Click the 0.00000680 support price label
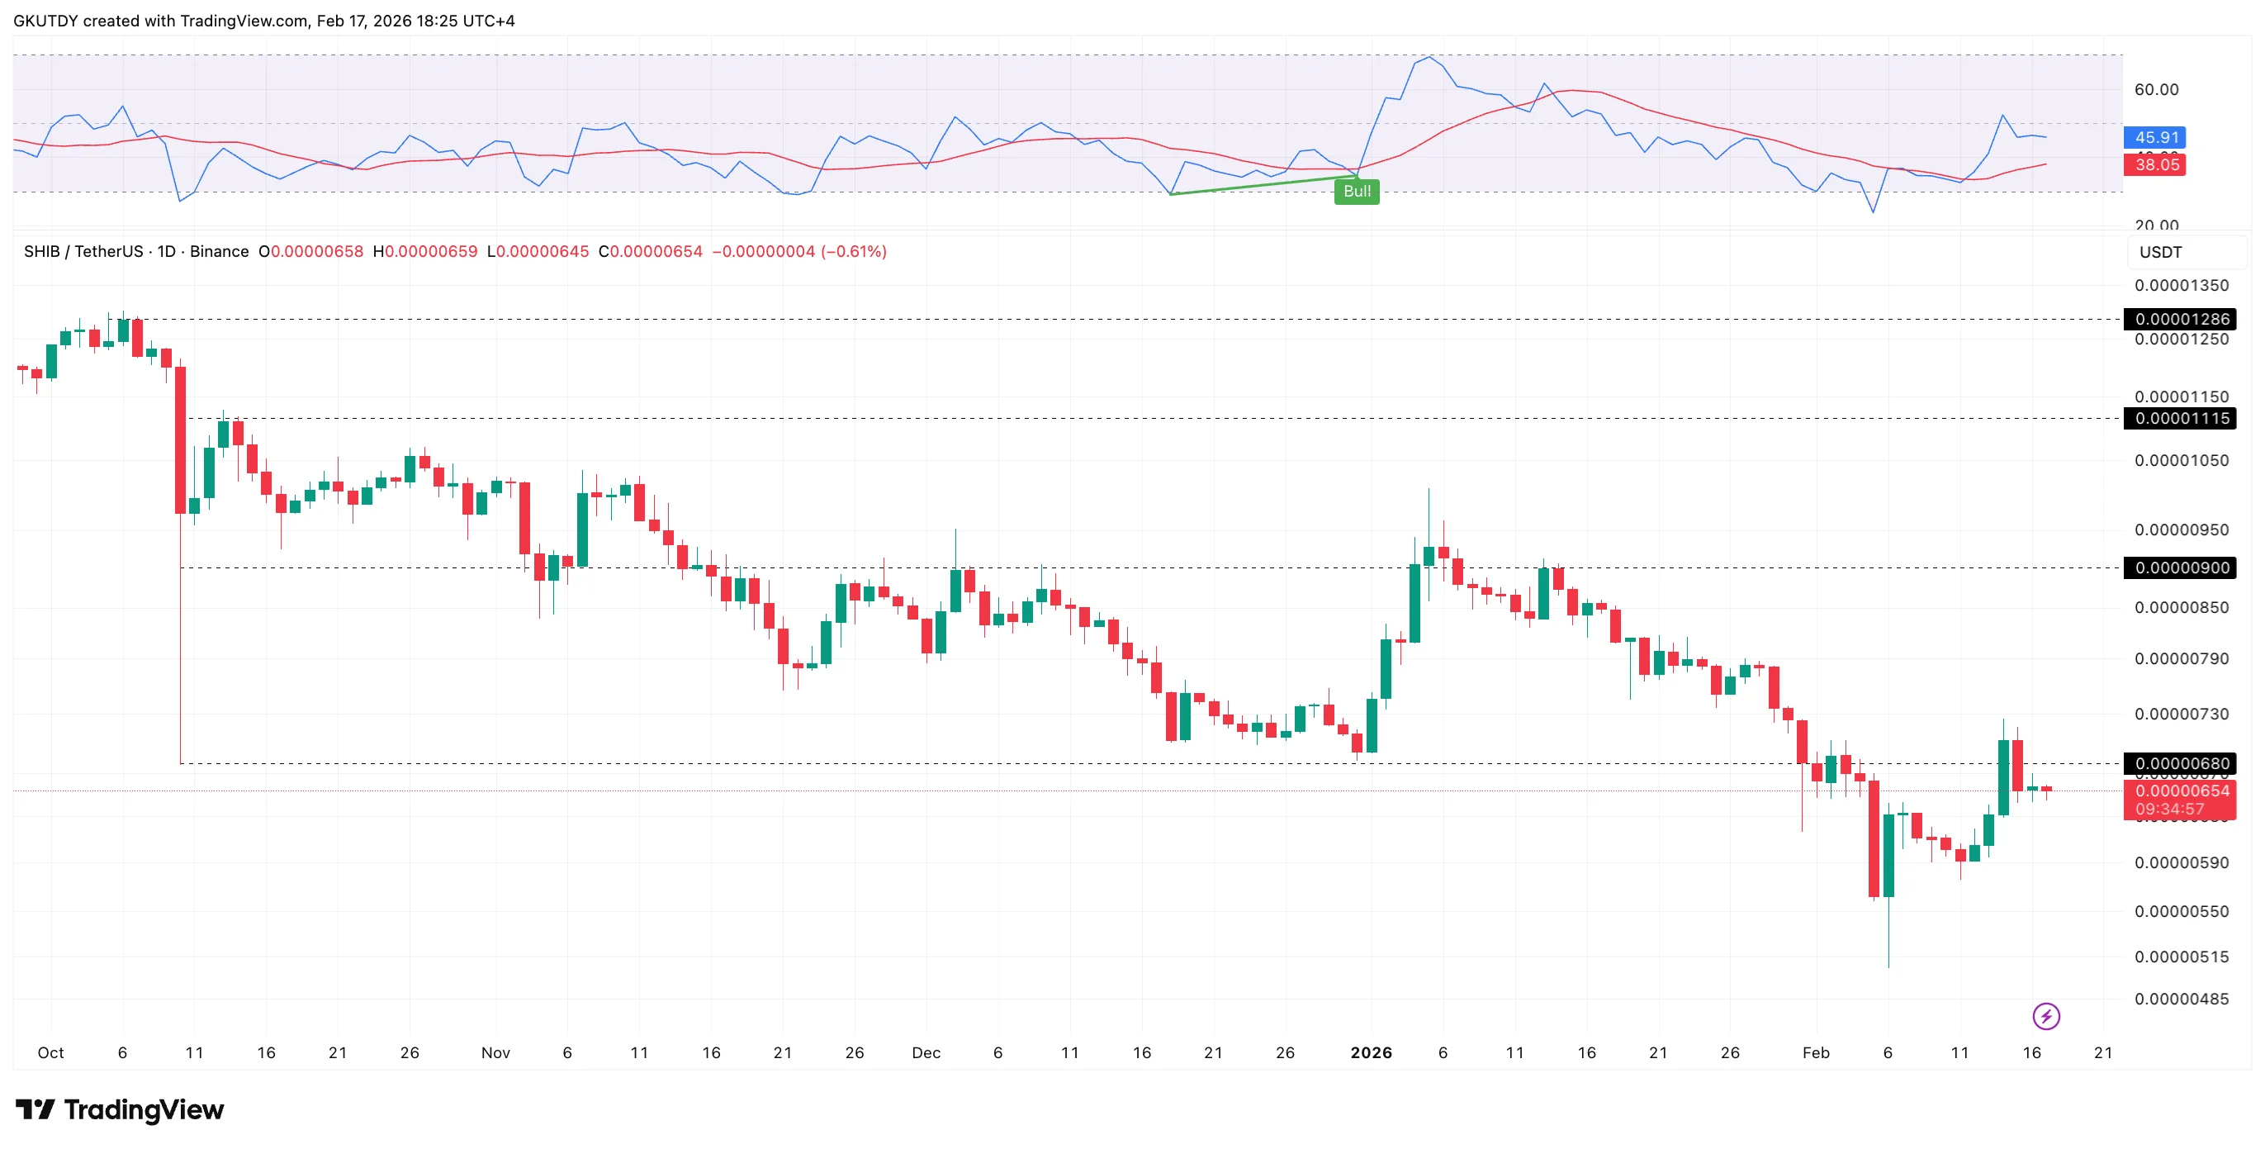 (2182, 762)
